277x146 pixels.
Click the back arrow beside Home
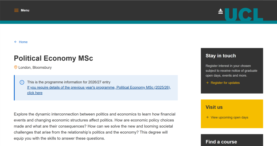(x=15, y=42)
